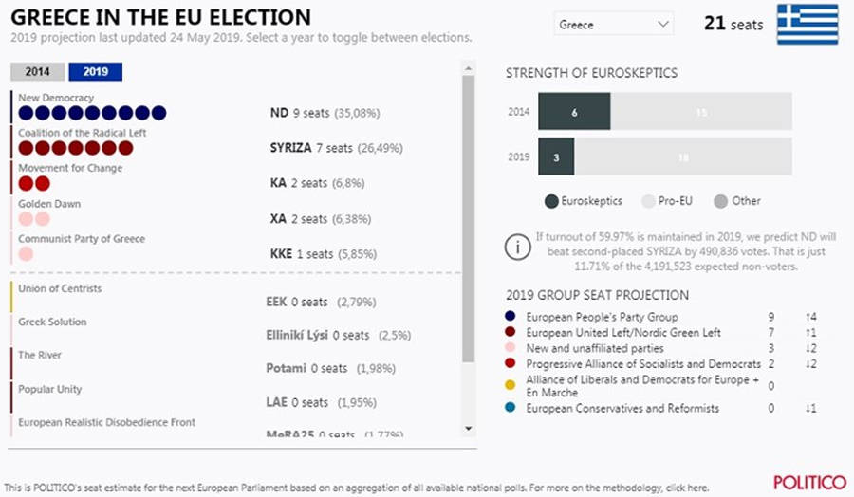Click the 2014 Euroskeptics bar segment
The width and height of the screenshot is (854, 497).
click(x=574, y=112)
